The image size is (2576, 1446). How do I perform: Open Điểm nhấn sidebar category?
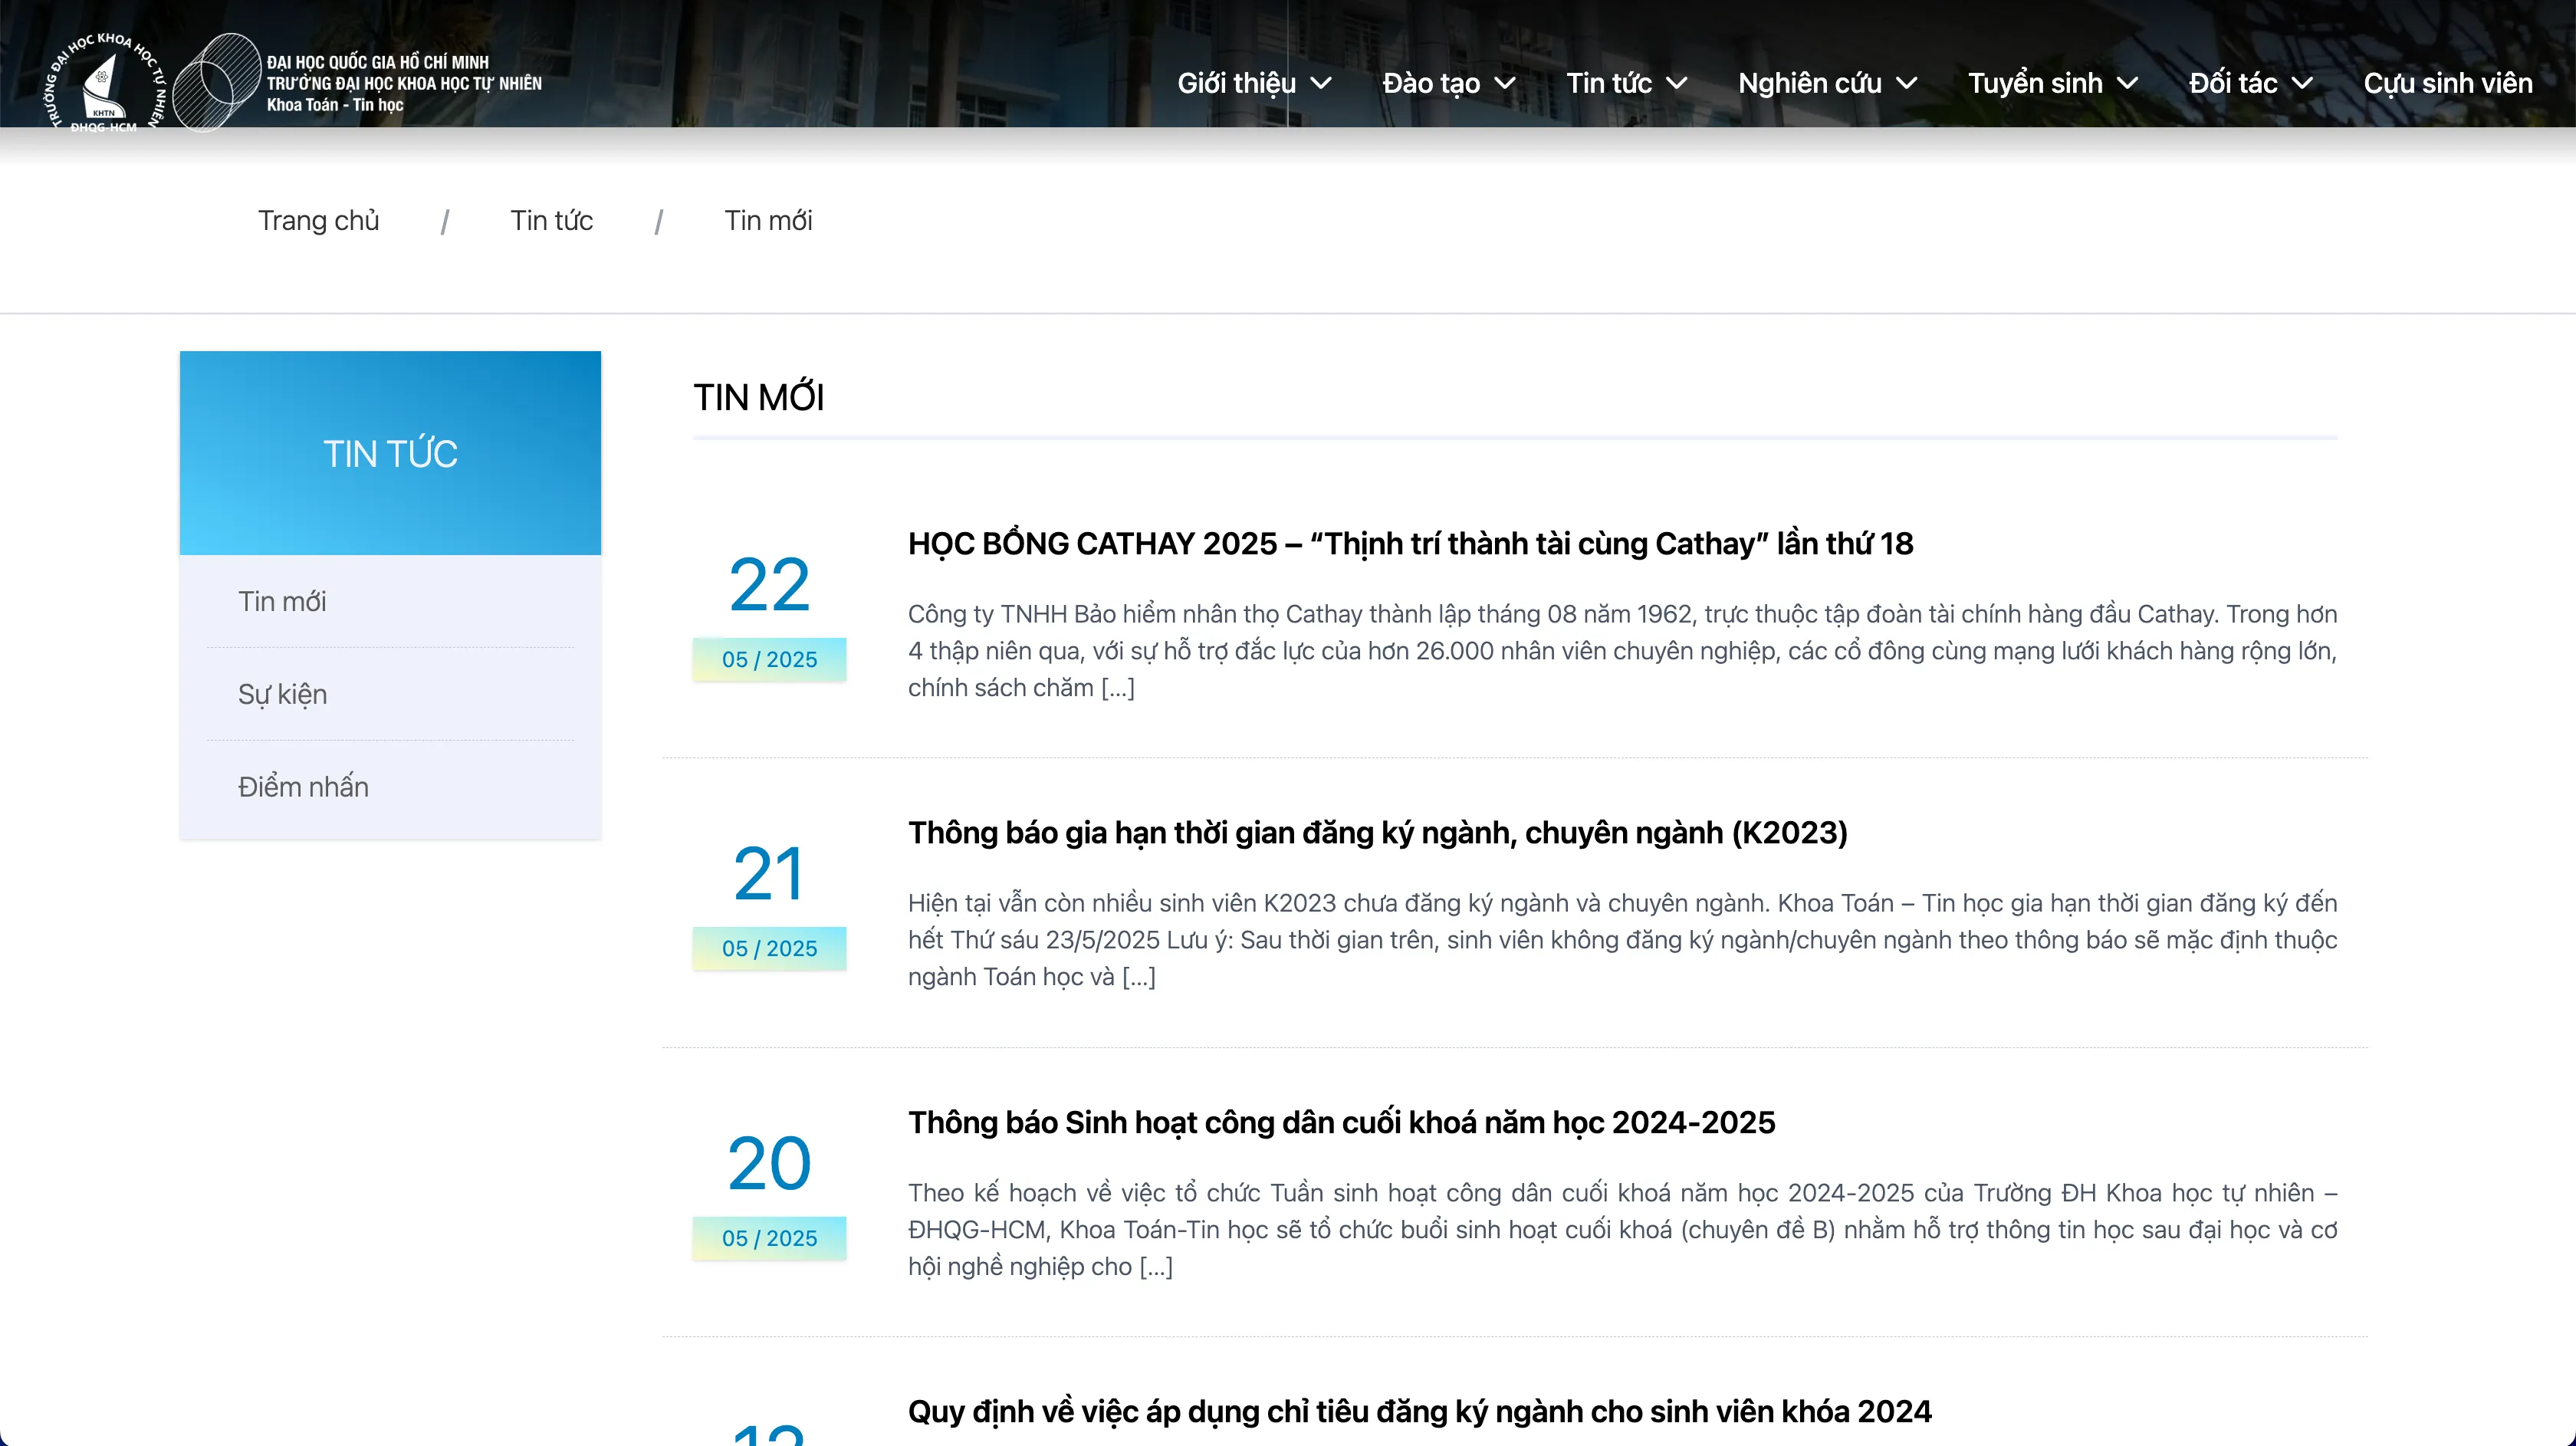(x=303, y=787)
